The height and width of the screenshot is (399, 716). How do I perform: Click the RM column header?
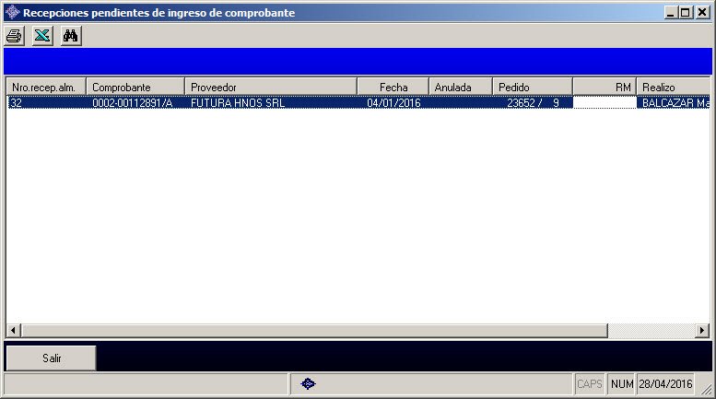tap(604, 87)
